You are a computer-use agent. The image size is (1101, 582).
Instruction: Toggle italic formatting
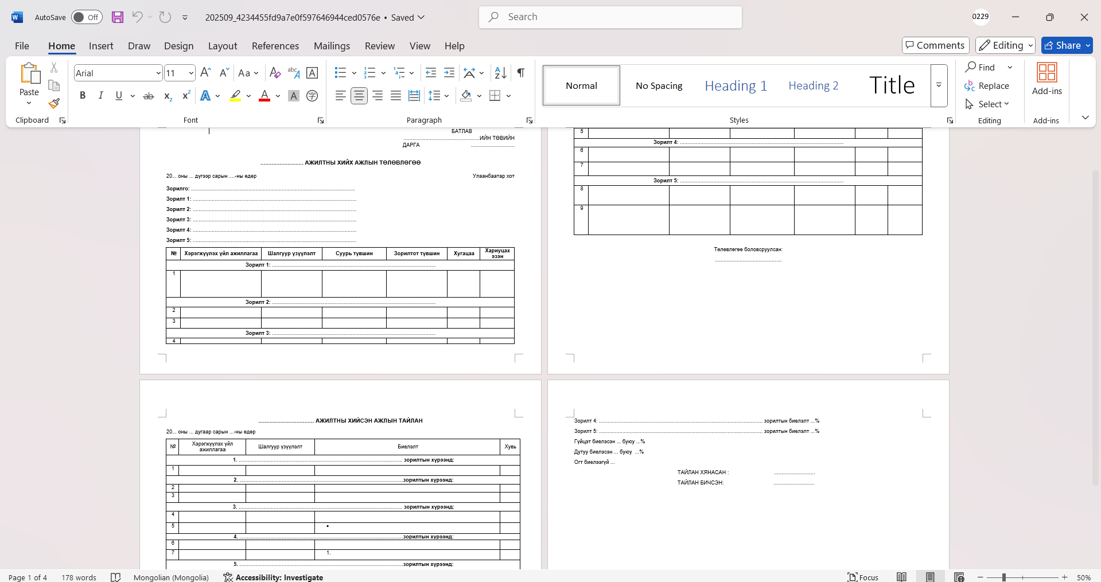coord(100,96)
